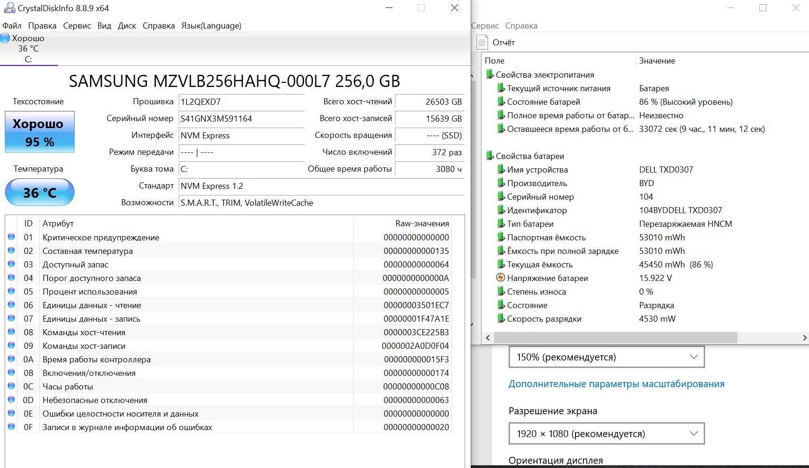Open the Сервис menu in CrystalDiskInfo
This screenshot has width=809, height=468.
77,26
